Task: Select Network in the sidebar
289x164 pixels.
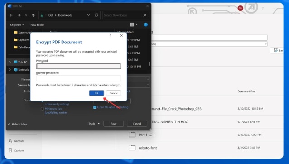Action: pyautogui.click(x=21, y=69)
